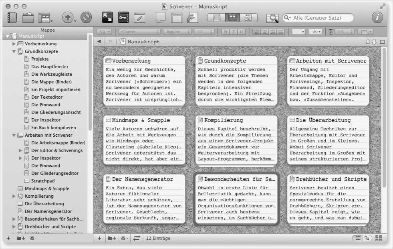Click the Trash prohibit icon in toolbar
Screen dimensions: 393x249
click(86, 18)
